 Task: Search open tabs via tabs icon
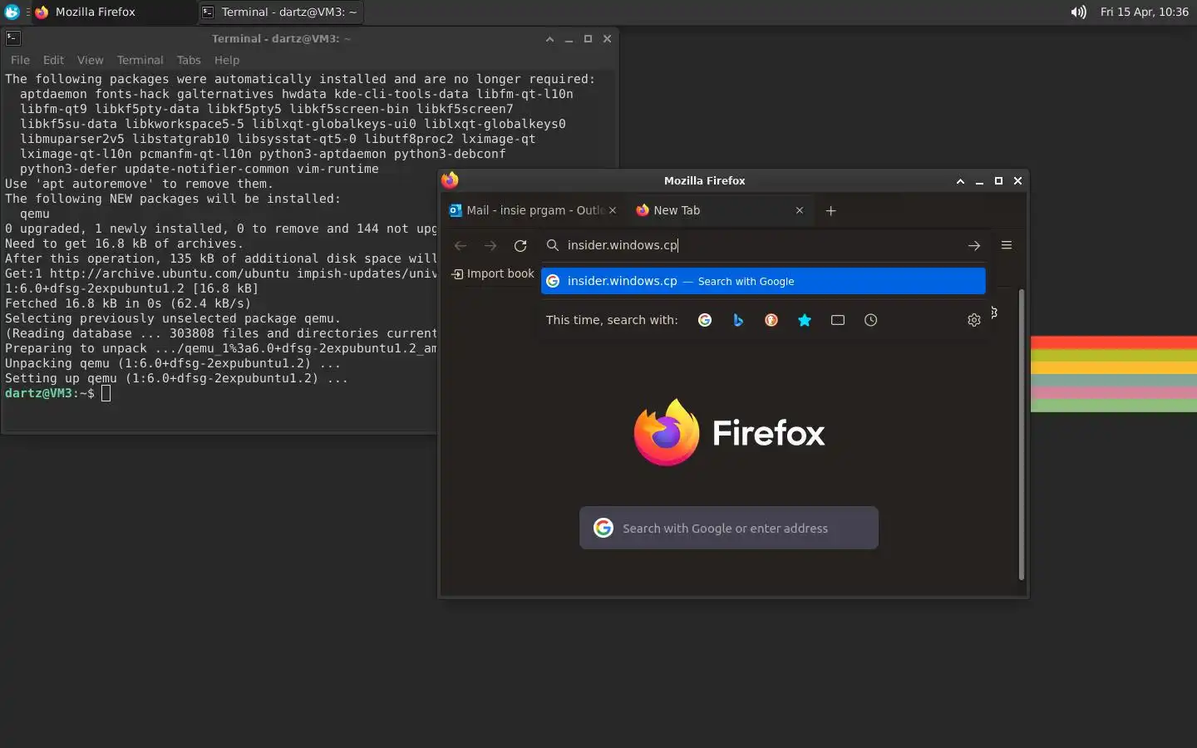[x=838, y=320]
